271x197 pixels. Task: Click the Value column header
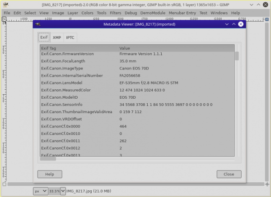click(177, 48)
